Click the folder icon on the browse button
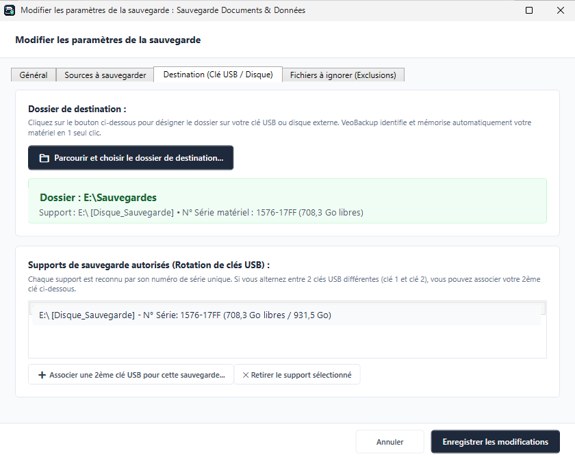The image size is (575, 457). pyautogui.click(x=44, y=158)
